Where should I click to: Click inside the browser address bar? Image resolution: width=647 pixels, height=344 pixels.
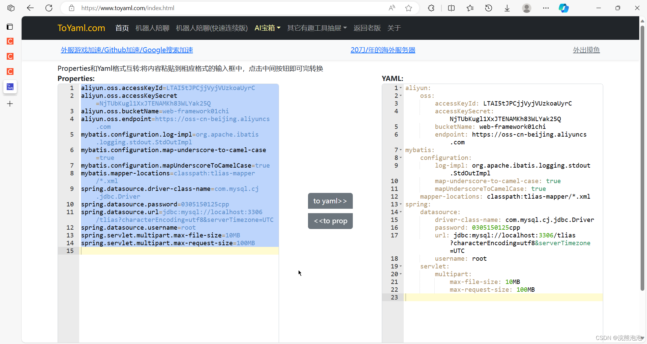coord(202,8)
